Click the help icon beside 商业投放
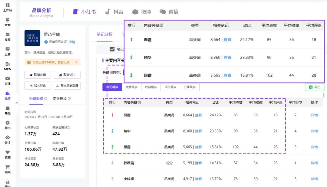Screen dimensions: 327x187 pyautogui.click(x=69, y=99)
